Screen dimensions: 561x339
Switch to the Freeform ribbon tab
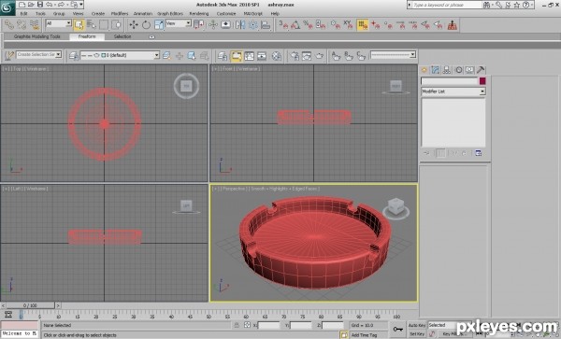coord(87,36)
